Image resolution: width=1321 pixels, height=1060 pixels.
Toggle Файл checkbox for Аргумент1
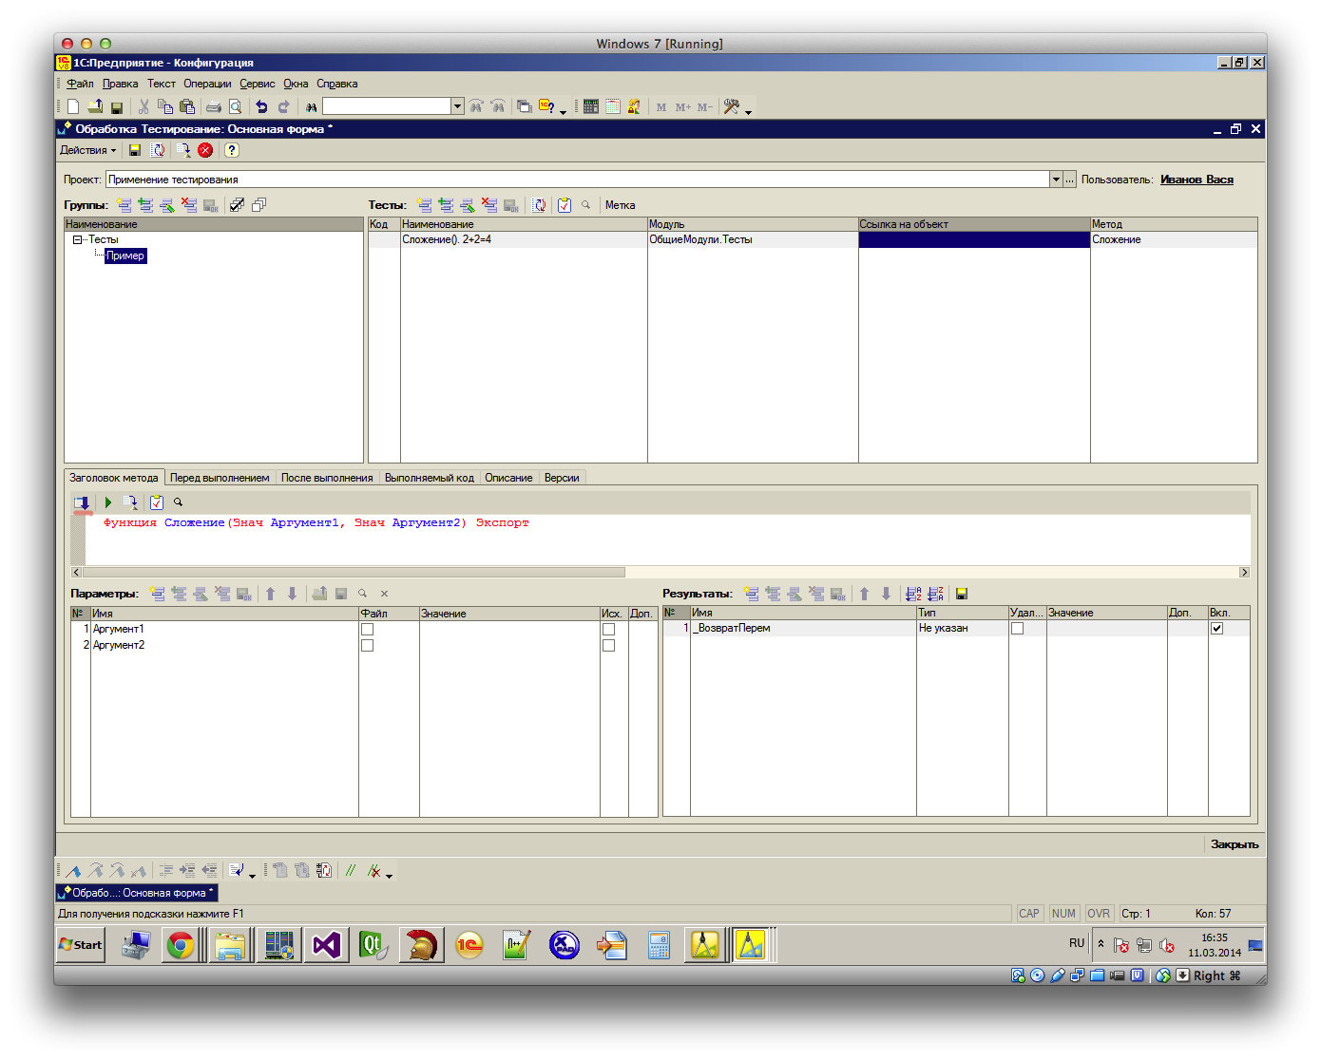[367, 629]
